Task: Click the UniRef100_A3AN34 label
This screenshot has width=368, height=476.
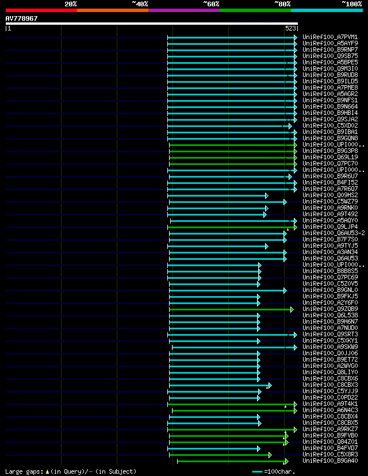Action: [330, 252]
